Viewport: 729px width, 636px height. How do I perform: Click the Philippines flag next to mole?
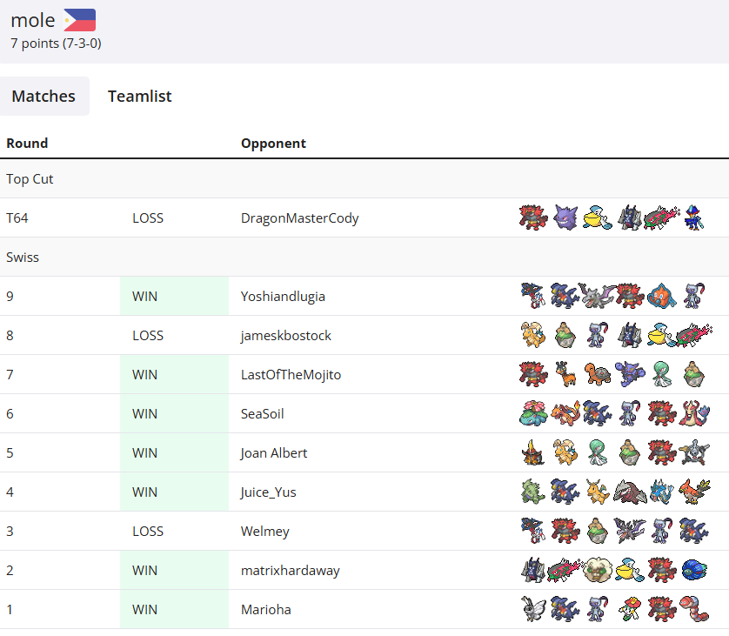click(79, 20)
